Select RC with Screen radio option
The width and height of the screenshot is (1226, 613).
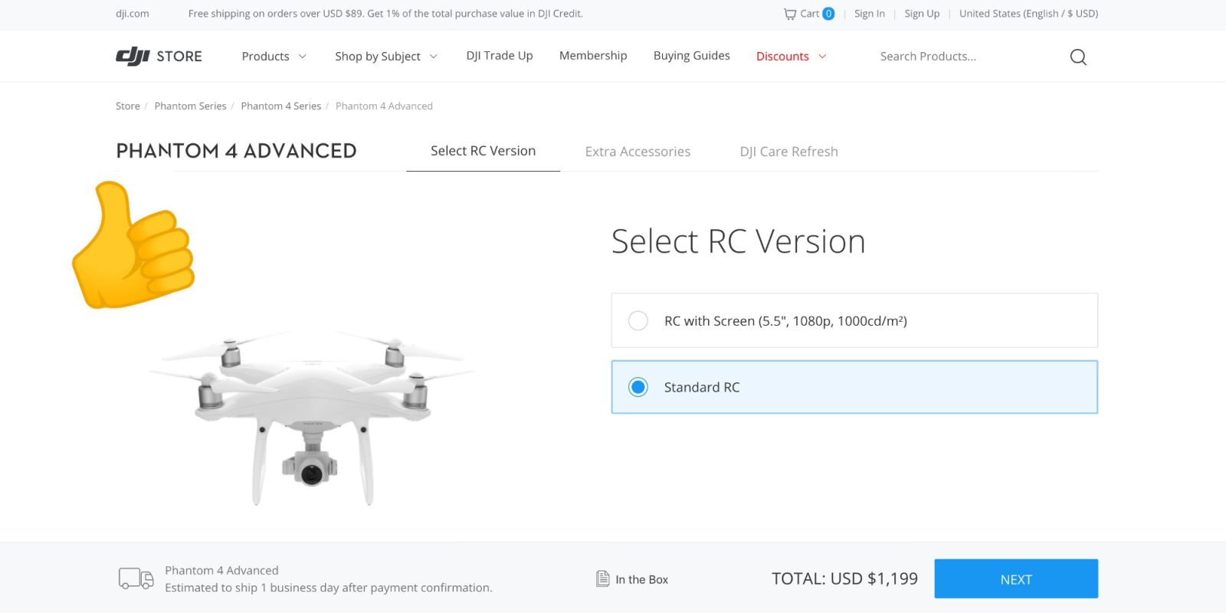click(x=638, y=320)
